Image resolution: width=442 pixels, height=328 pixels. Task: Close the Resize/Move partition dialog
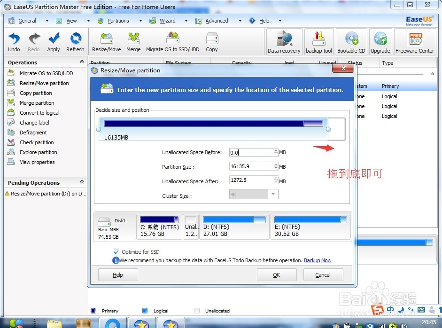pyautogui.click(x=343, y=68)
